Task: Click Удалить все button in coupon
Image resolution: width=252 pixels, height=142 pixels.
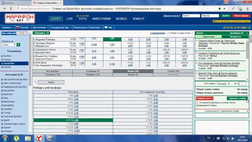Action: click(x=205, y=98)
